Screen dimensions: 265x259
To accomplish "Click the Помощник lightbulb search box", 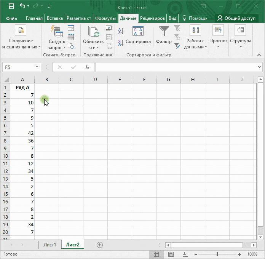I will pos(195,18).
